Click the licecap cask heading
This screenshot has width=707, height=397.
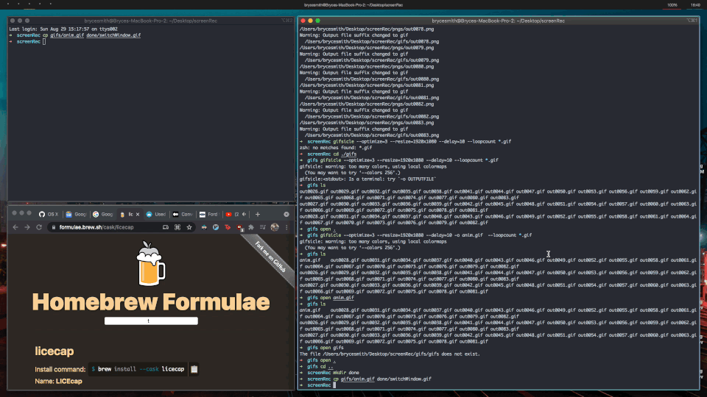coord(54,351)
